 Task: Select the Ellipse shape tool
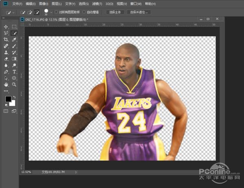14,78
